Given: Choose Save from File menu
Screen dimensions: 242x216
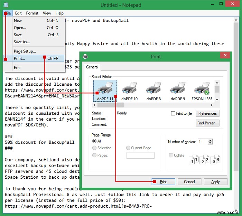Looking at the screenshot, I should 34,35.
